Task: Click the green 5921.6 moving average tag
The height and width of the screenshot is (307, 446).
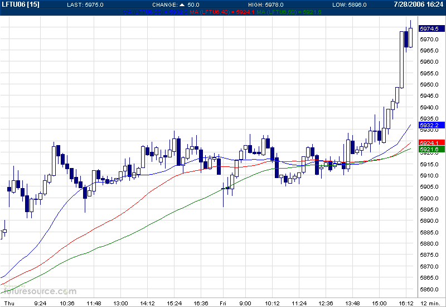Action: coord(432,149)
